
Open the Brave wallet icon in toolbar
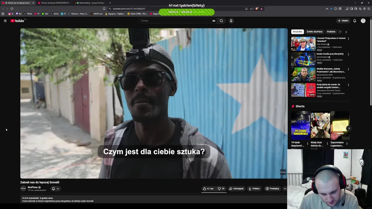click(x=356, y=9)
